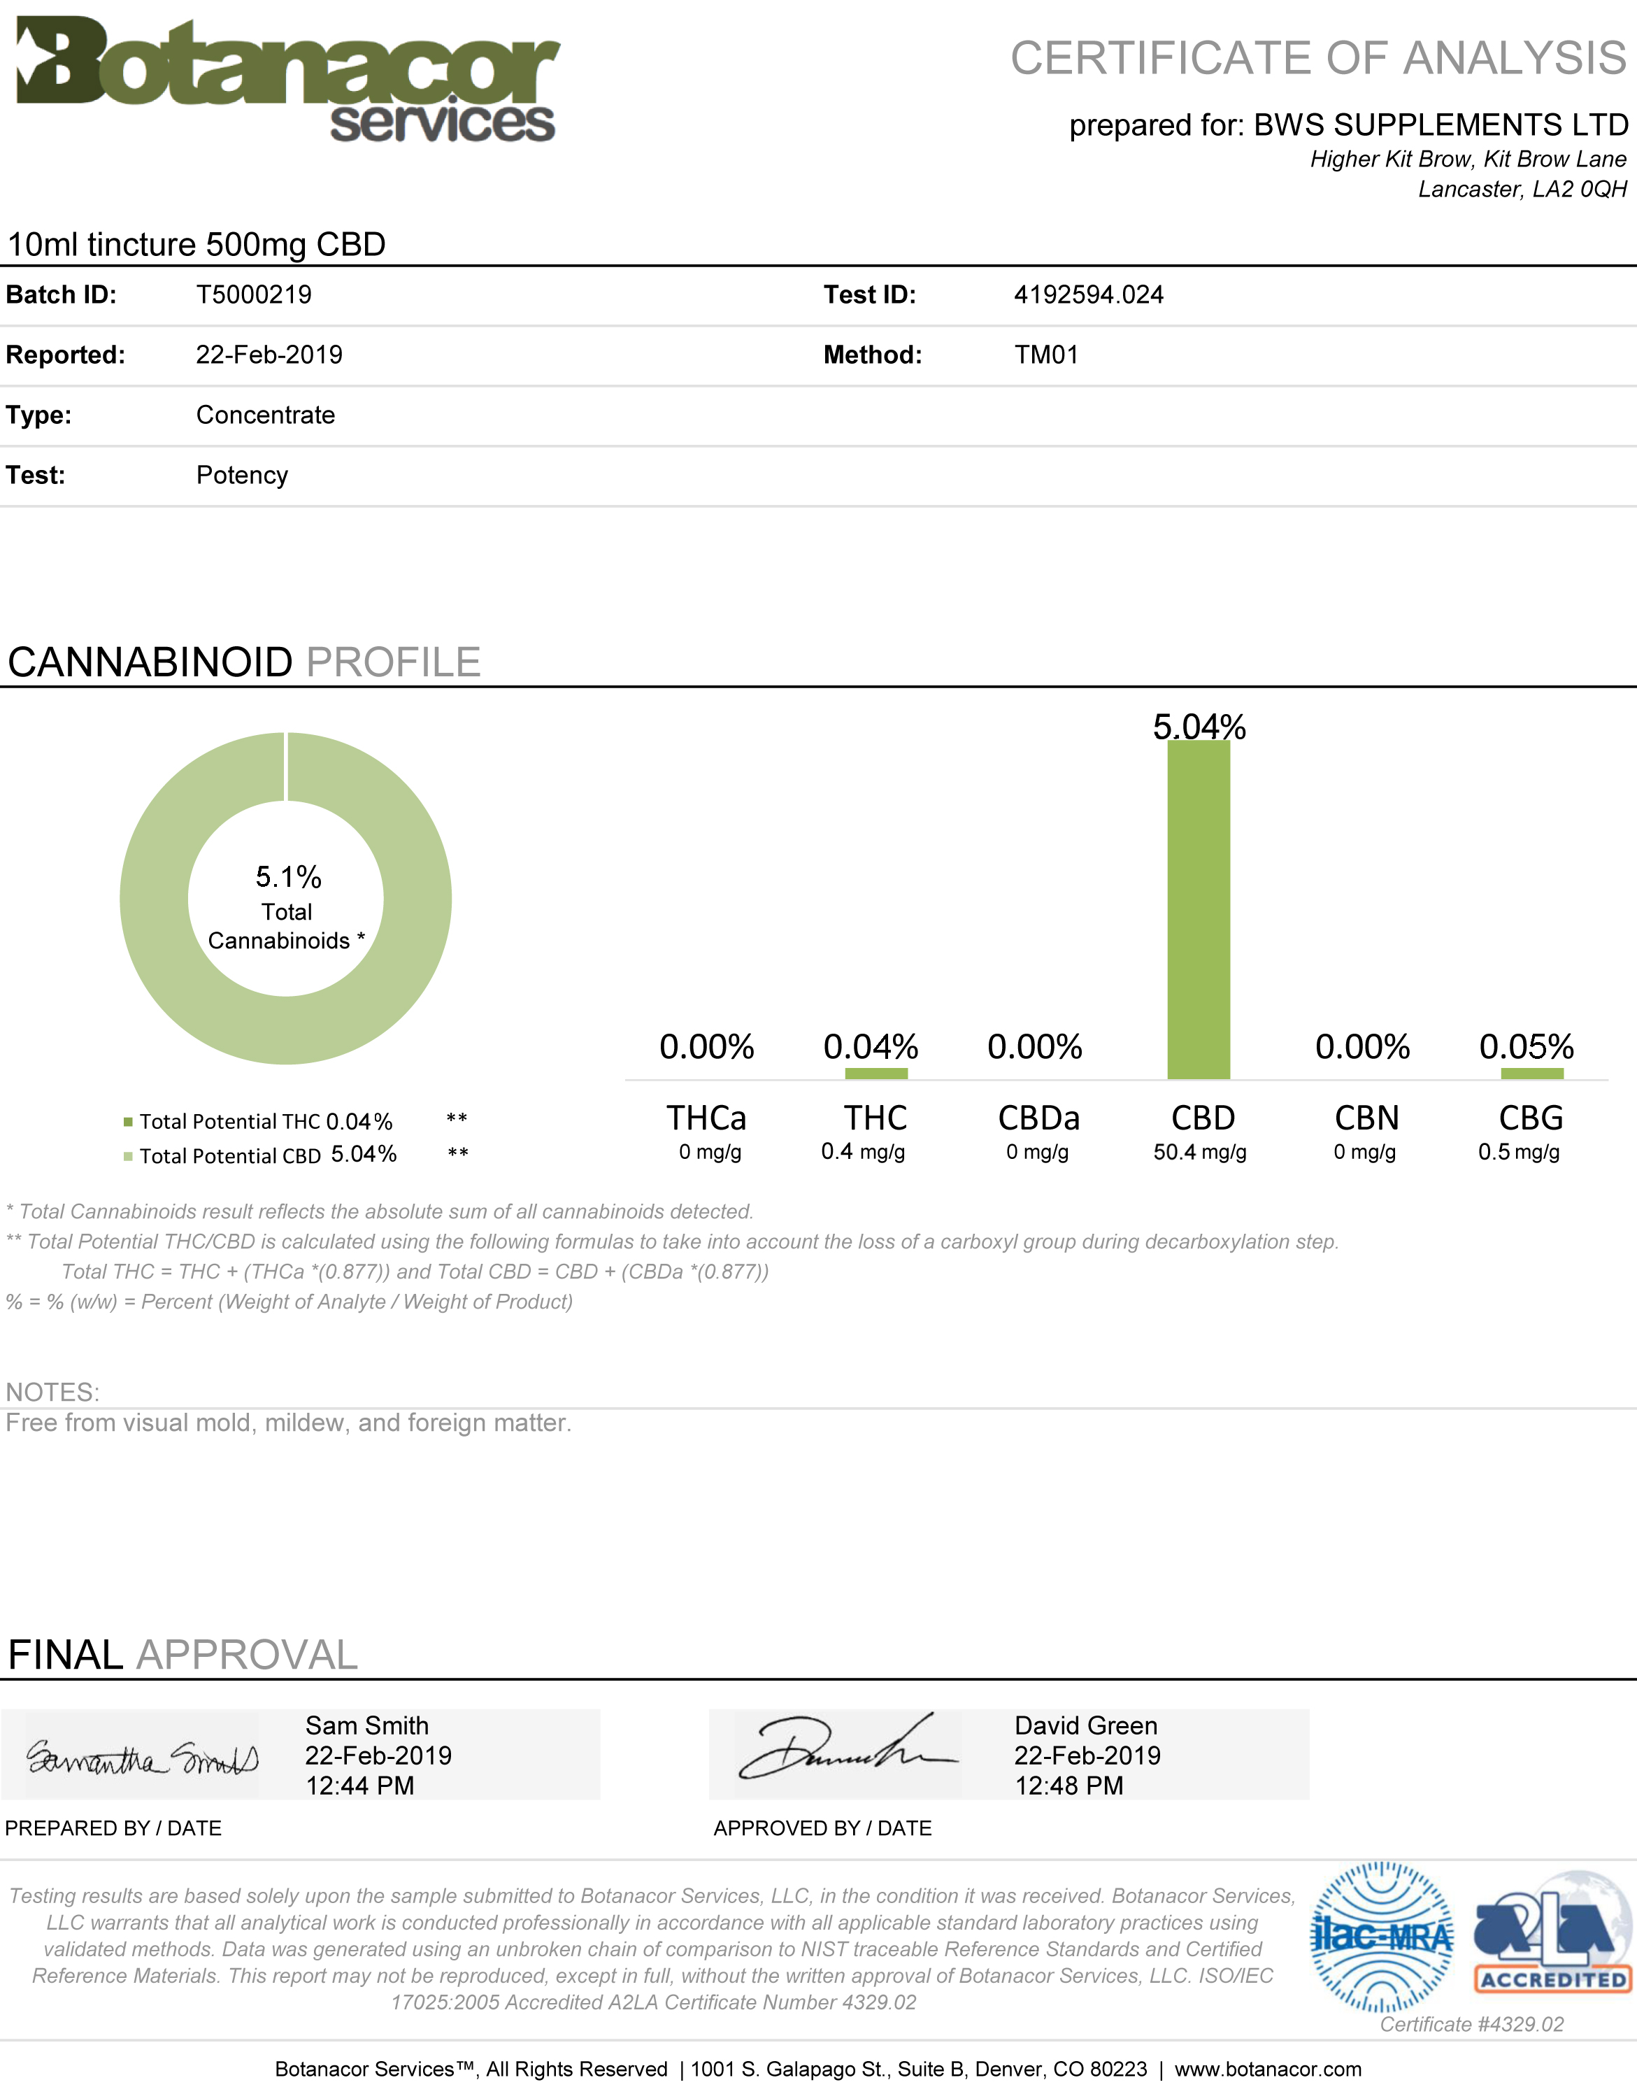Click the Final Approval section heading
The height and width of the screenshot is (2087, 1637).
(x=182, y=1655)
